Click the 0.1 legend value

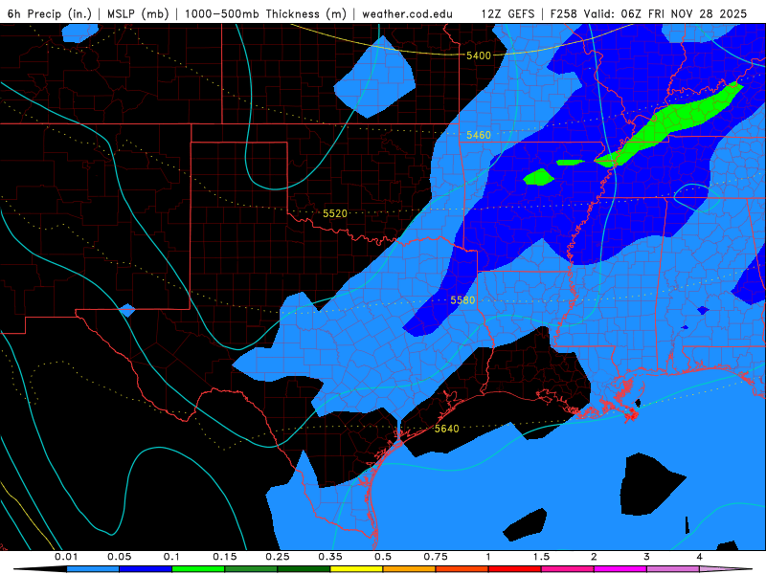(x=171, y=557)
